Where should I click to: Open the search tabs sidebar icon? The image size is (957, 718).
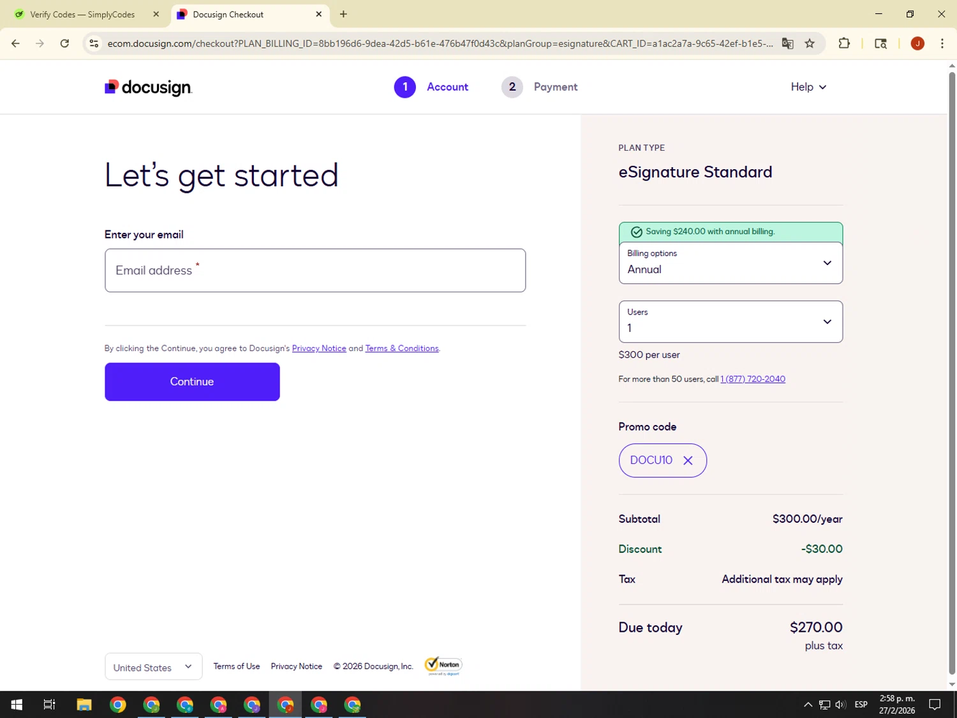point(880,43)
